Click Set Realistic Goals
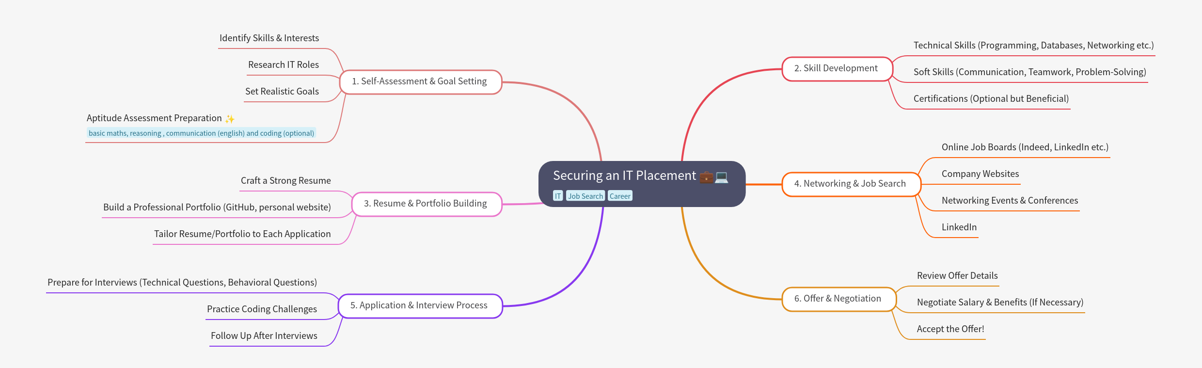This screenshot has width=1202, height=368. pos(282,92)
